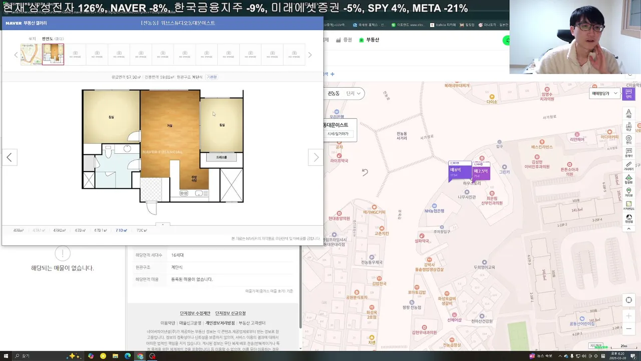Open the Windows Start menu
The height and width of the screenshot is (361, 641).
6,356
